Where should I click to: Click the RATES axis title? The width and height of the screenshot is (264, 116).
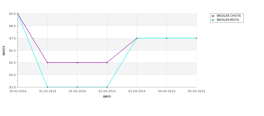point(4,51)
